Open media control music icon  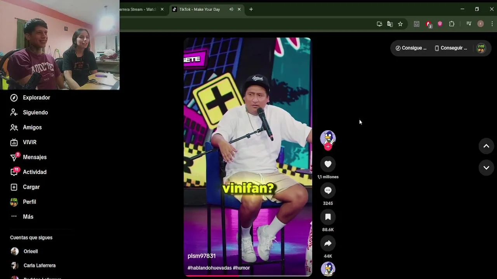469,24
